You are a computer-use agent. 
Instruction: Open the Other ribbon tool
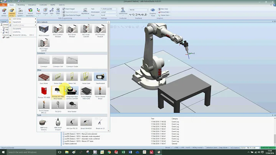[58, 12]
